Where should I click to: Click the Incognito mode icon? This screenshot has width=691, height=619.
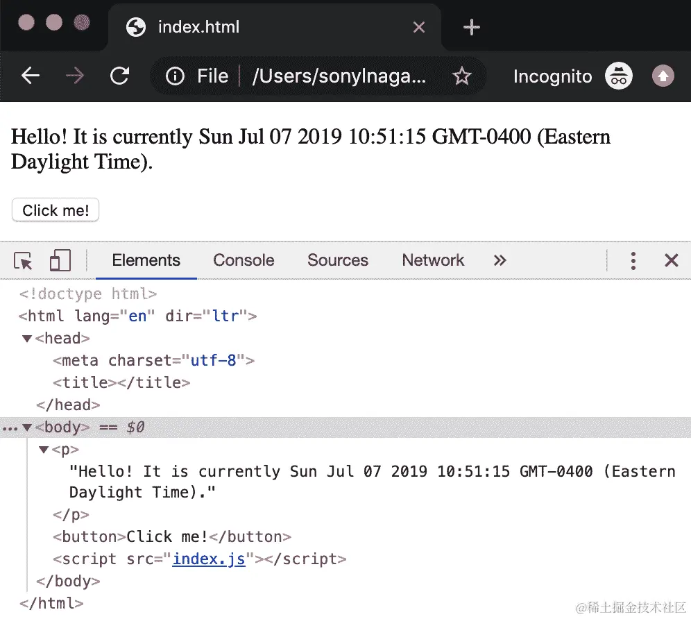pos(618,76)
